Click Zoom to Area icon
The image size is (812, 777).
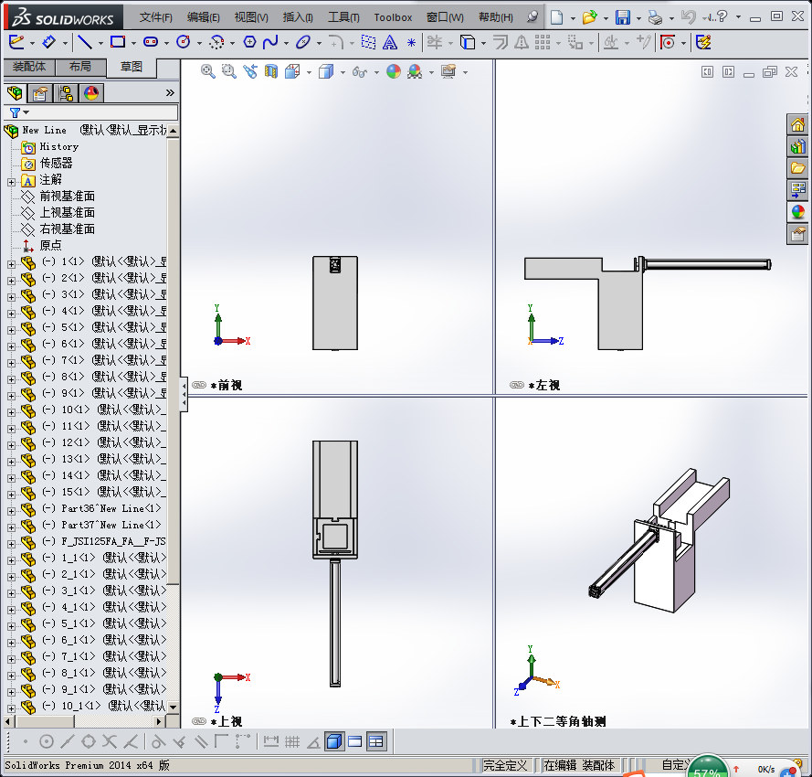coord(229,71)
